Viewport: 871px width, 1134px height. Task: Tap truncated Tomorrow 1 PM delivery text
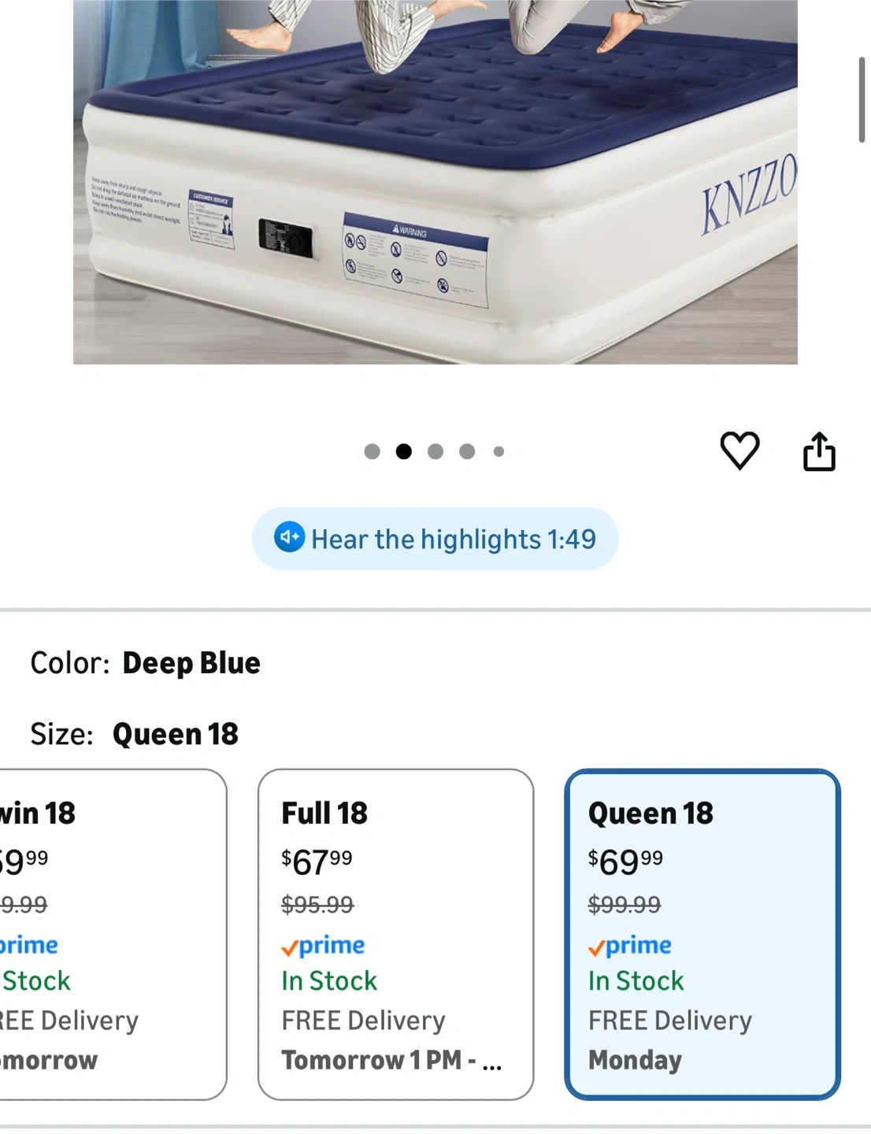pyautogui.click(x=391, y=1060)
